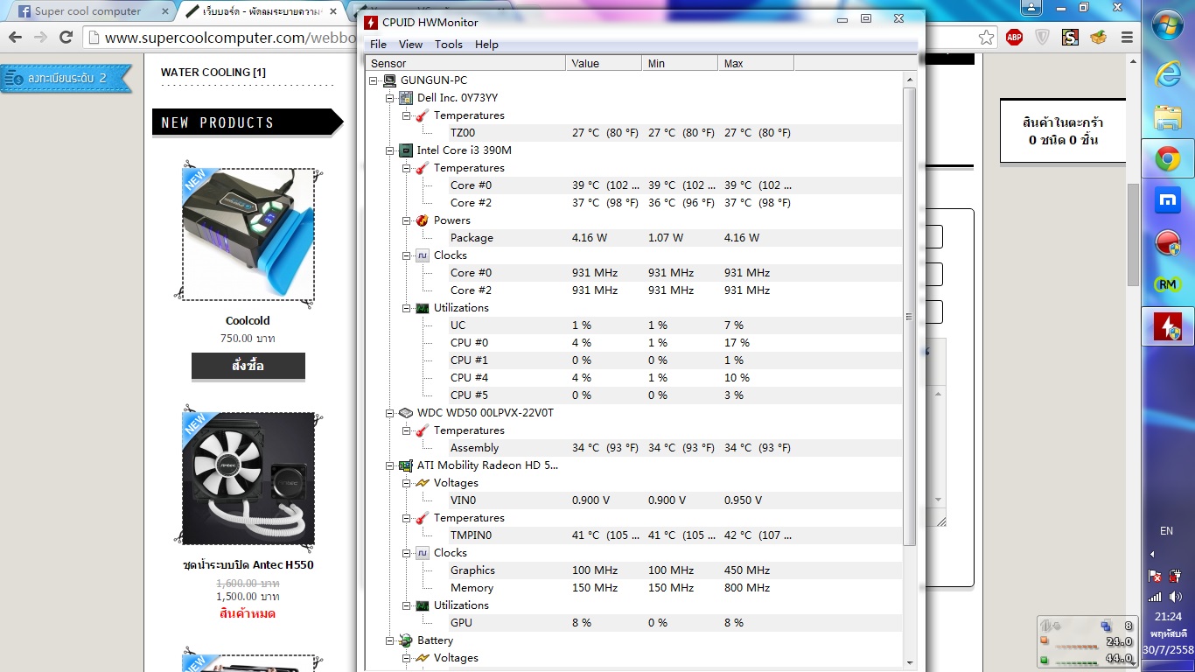Click the ATI Mobility Radeon graphics card icon
1195x672 pixels.
pos(406,465)
